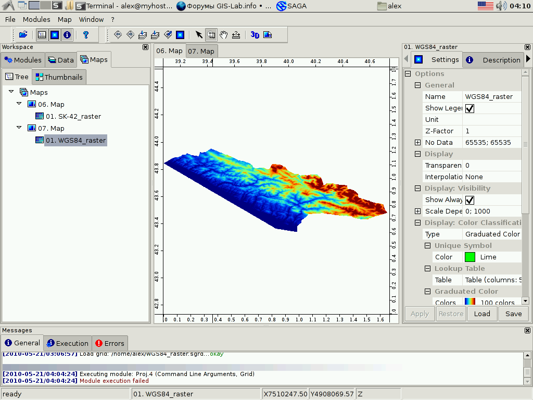
Task: Select 01. SK-42_raster in the maps tree
Action: point(73,116)
